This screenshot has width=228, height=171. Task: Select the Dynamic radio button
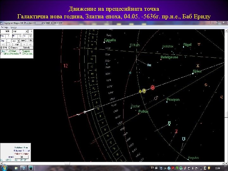click(9, 48)
